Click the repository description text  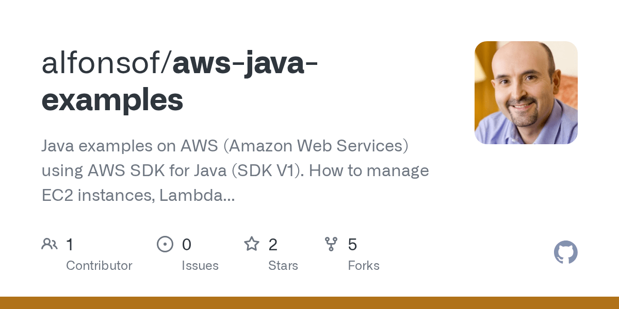pos(225,146)
